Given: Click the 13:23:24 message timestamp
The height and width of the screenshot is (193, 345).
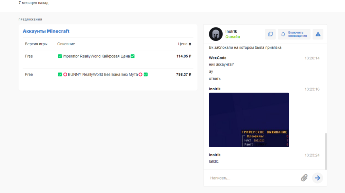Looking at the screenshot, I should 312,155.
